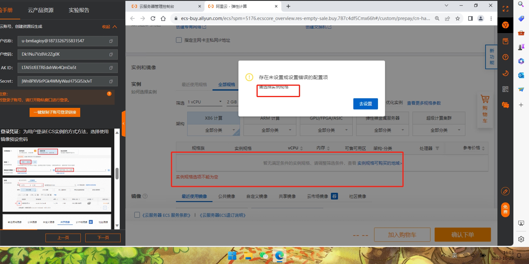Open QR code icon in dark sidebar
Viewport: 529px width, 264px height.
coord(505,89)
